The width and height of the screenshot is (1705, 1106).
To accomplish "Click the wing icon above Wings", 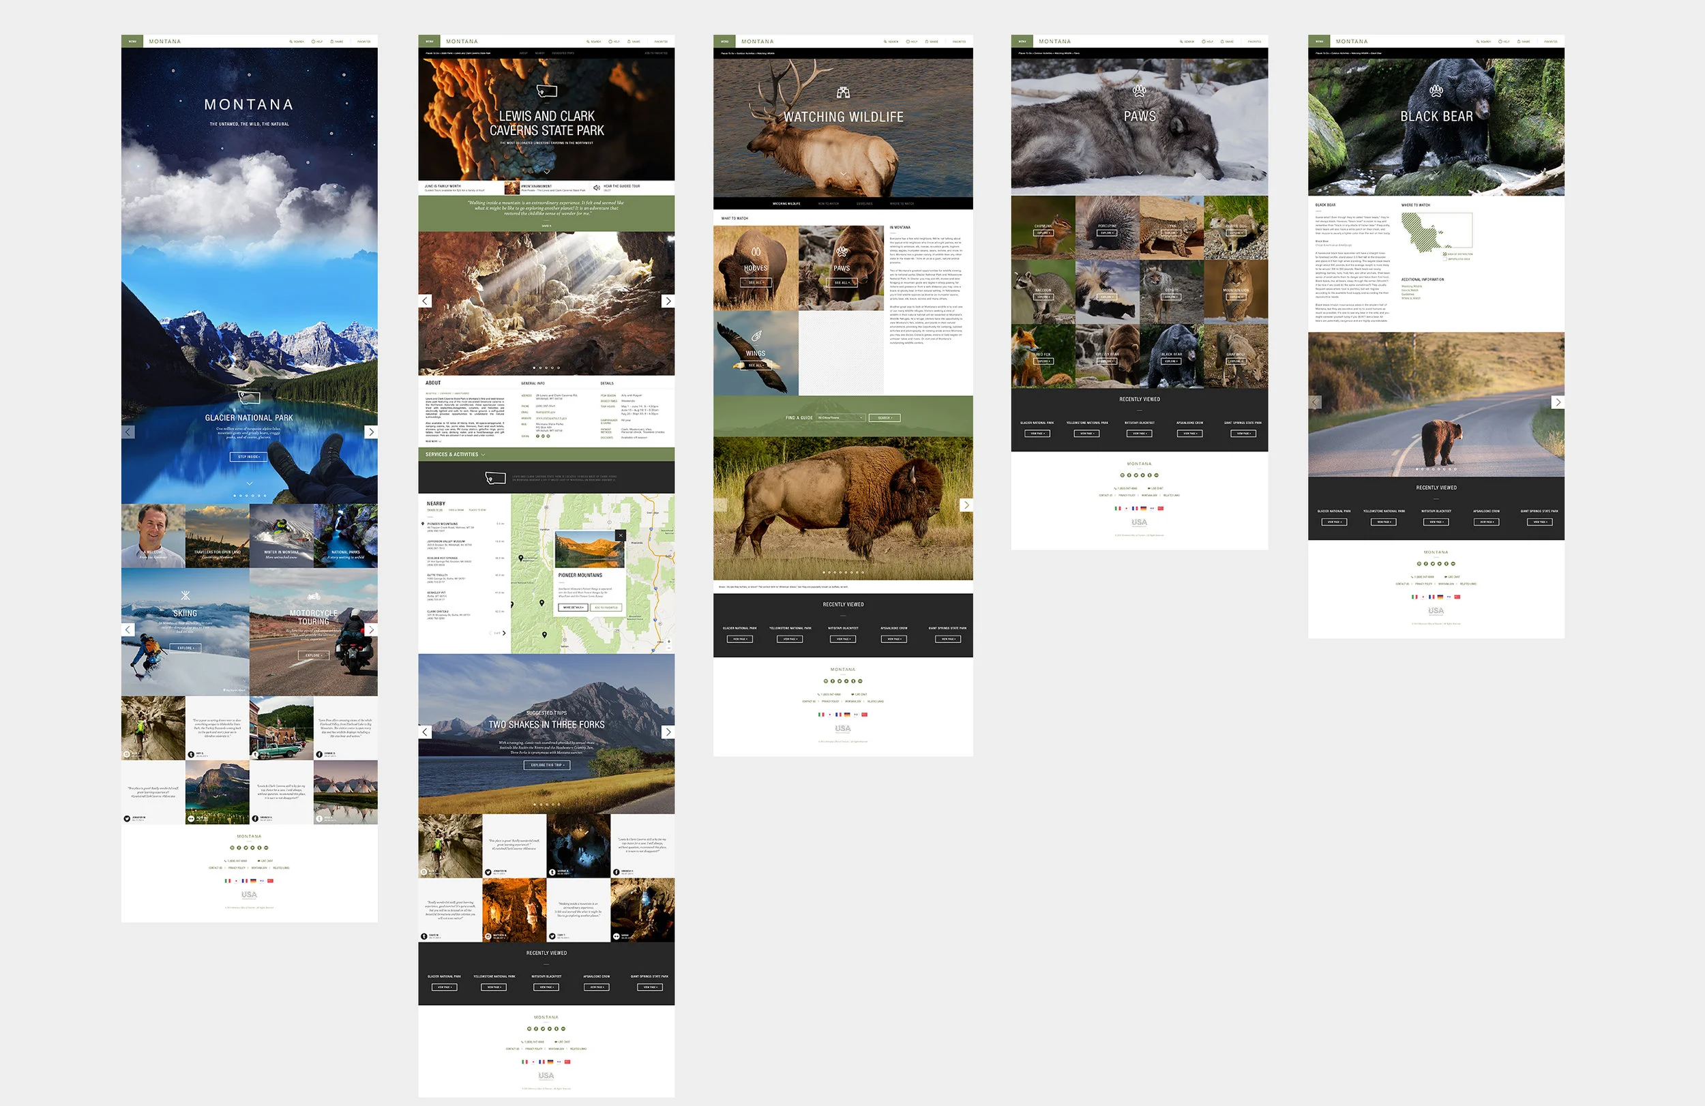I will point(756,336).
